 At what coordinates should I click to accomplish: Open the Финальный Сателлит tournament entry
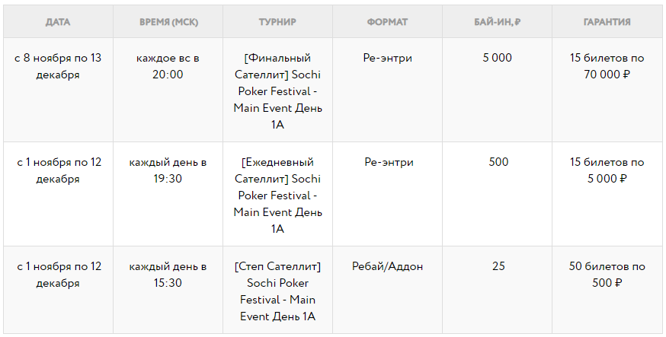(277, 91)
